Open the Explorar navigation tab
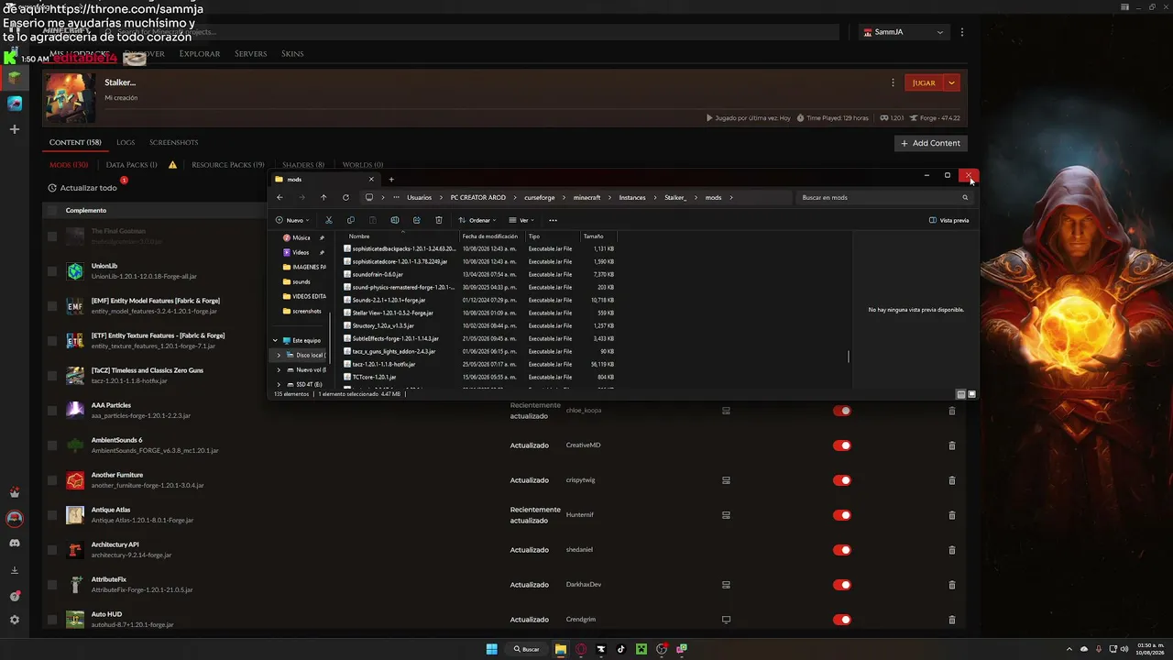1173x660 pixels. point(200,54)
